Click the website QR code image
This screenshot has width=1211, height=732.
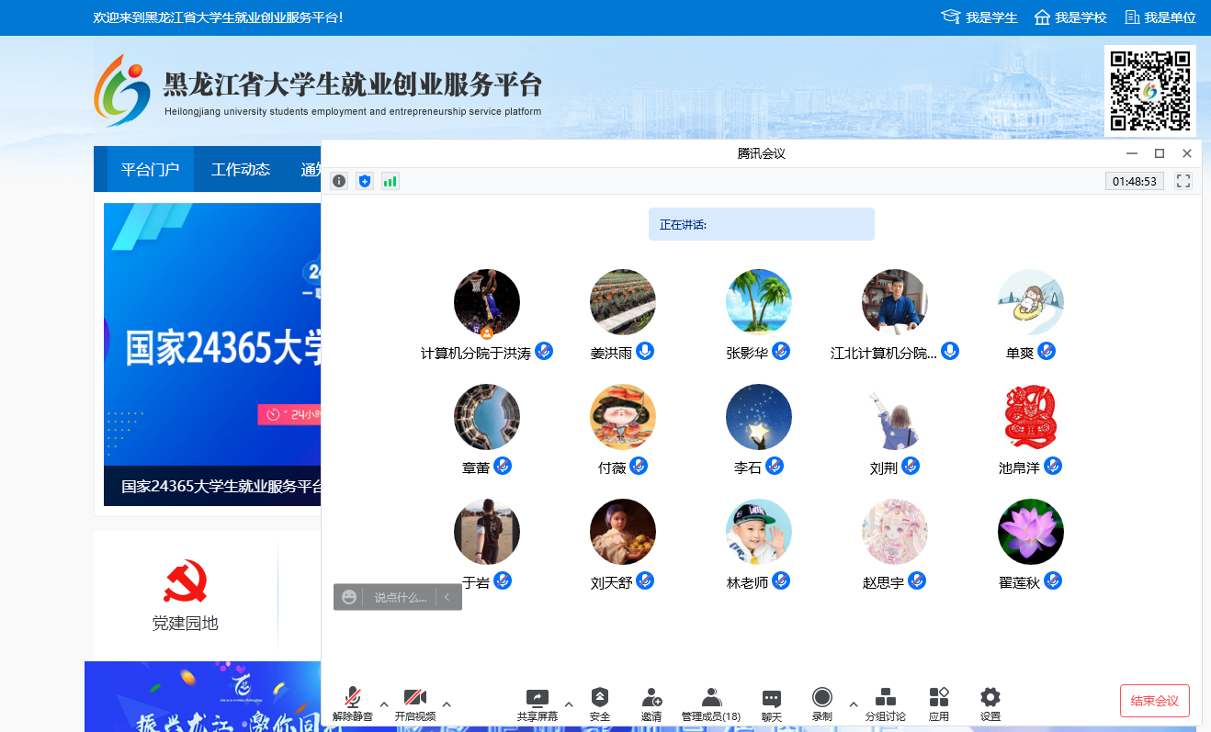1150,91
